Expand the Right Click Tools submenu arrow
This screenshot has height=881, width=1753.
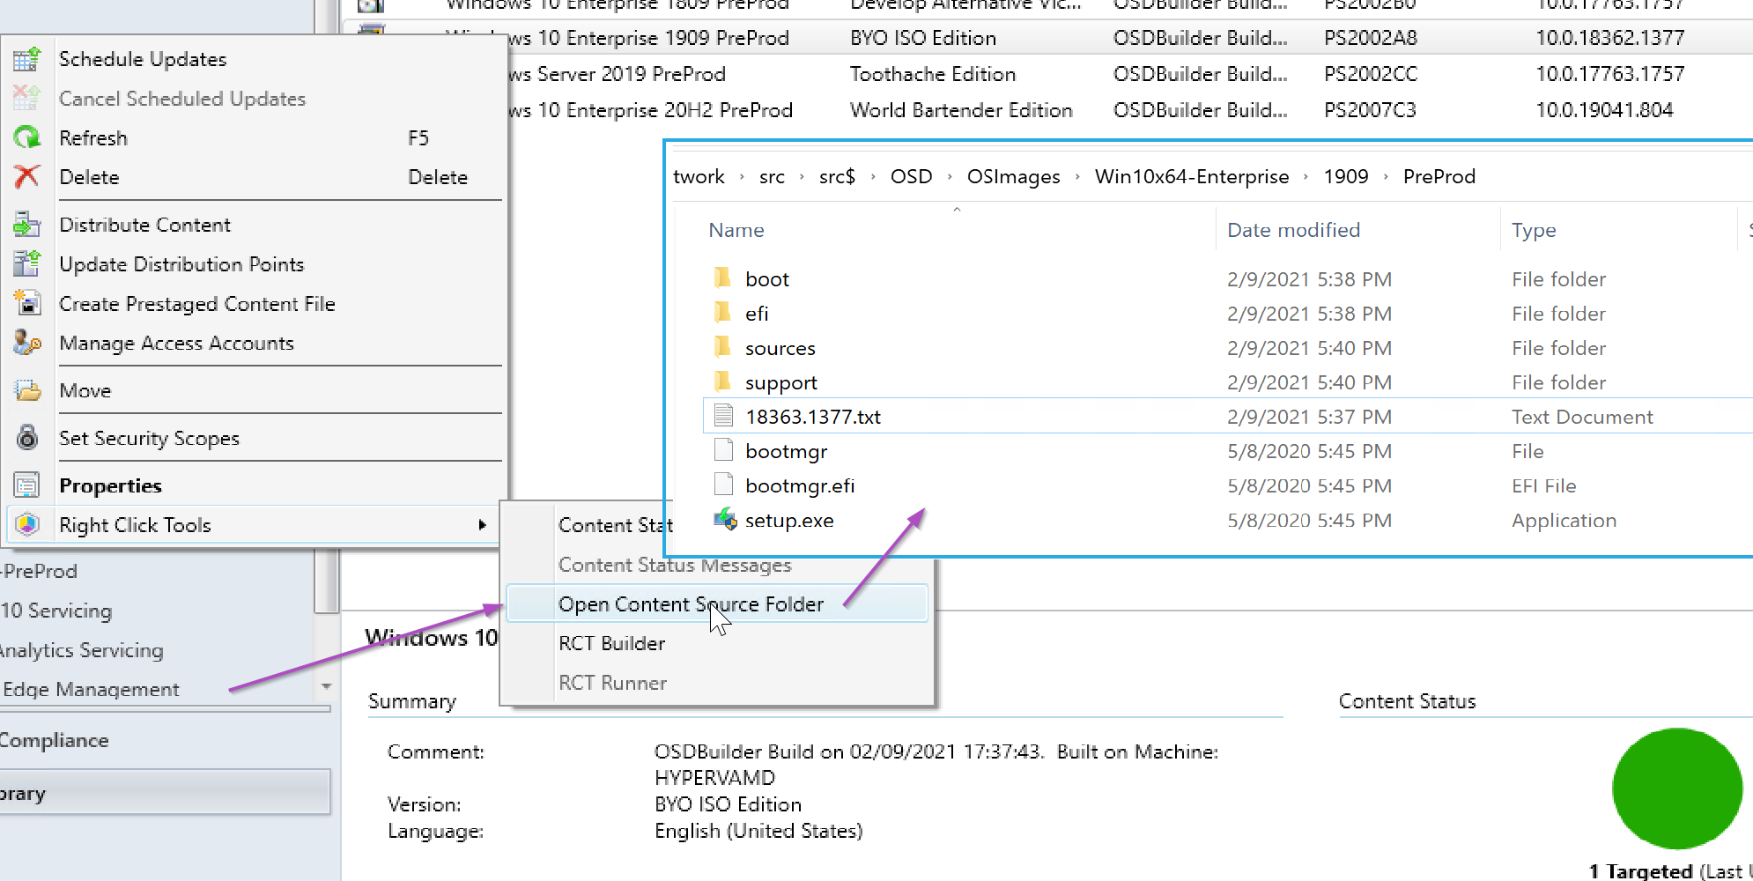pos(482,525)
